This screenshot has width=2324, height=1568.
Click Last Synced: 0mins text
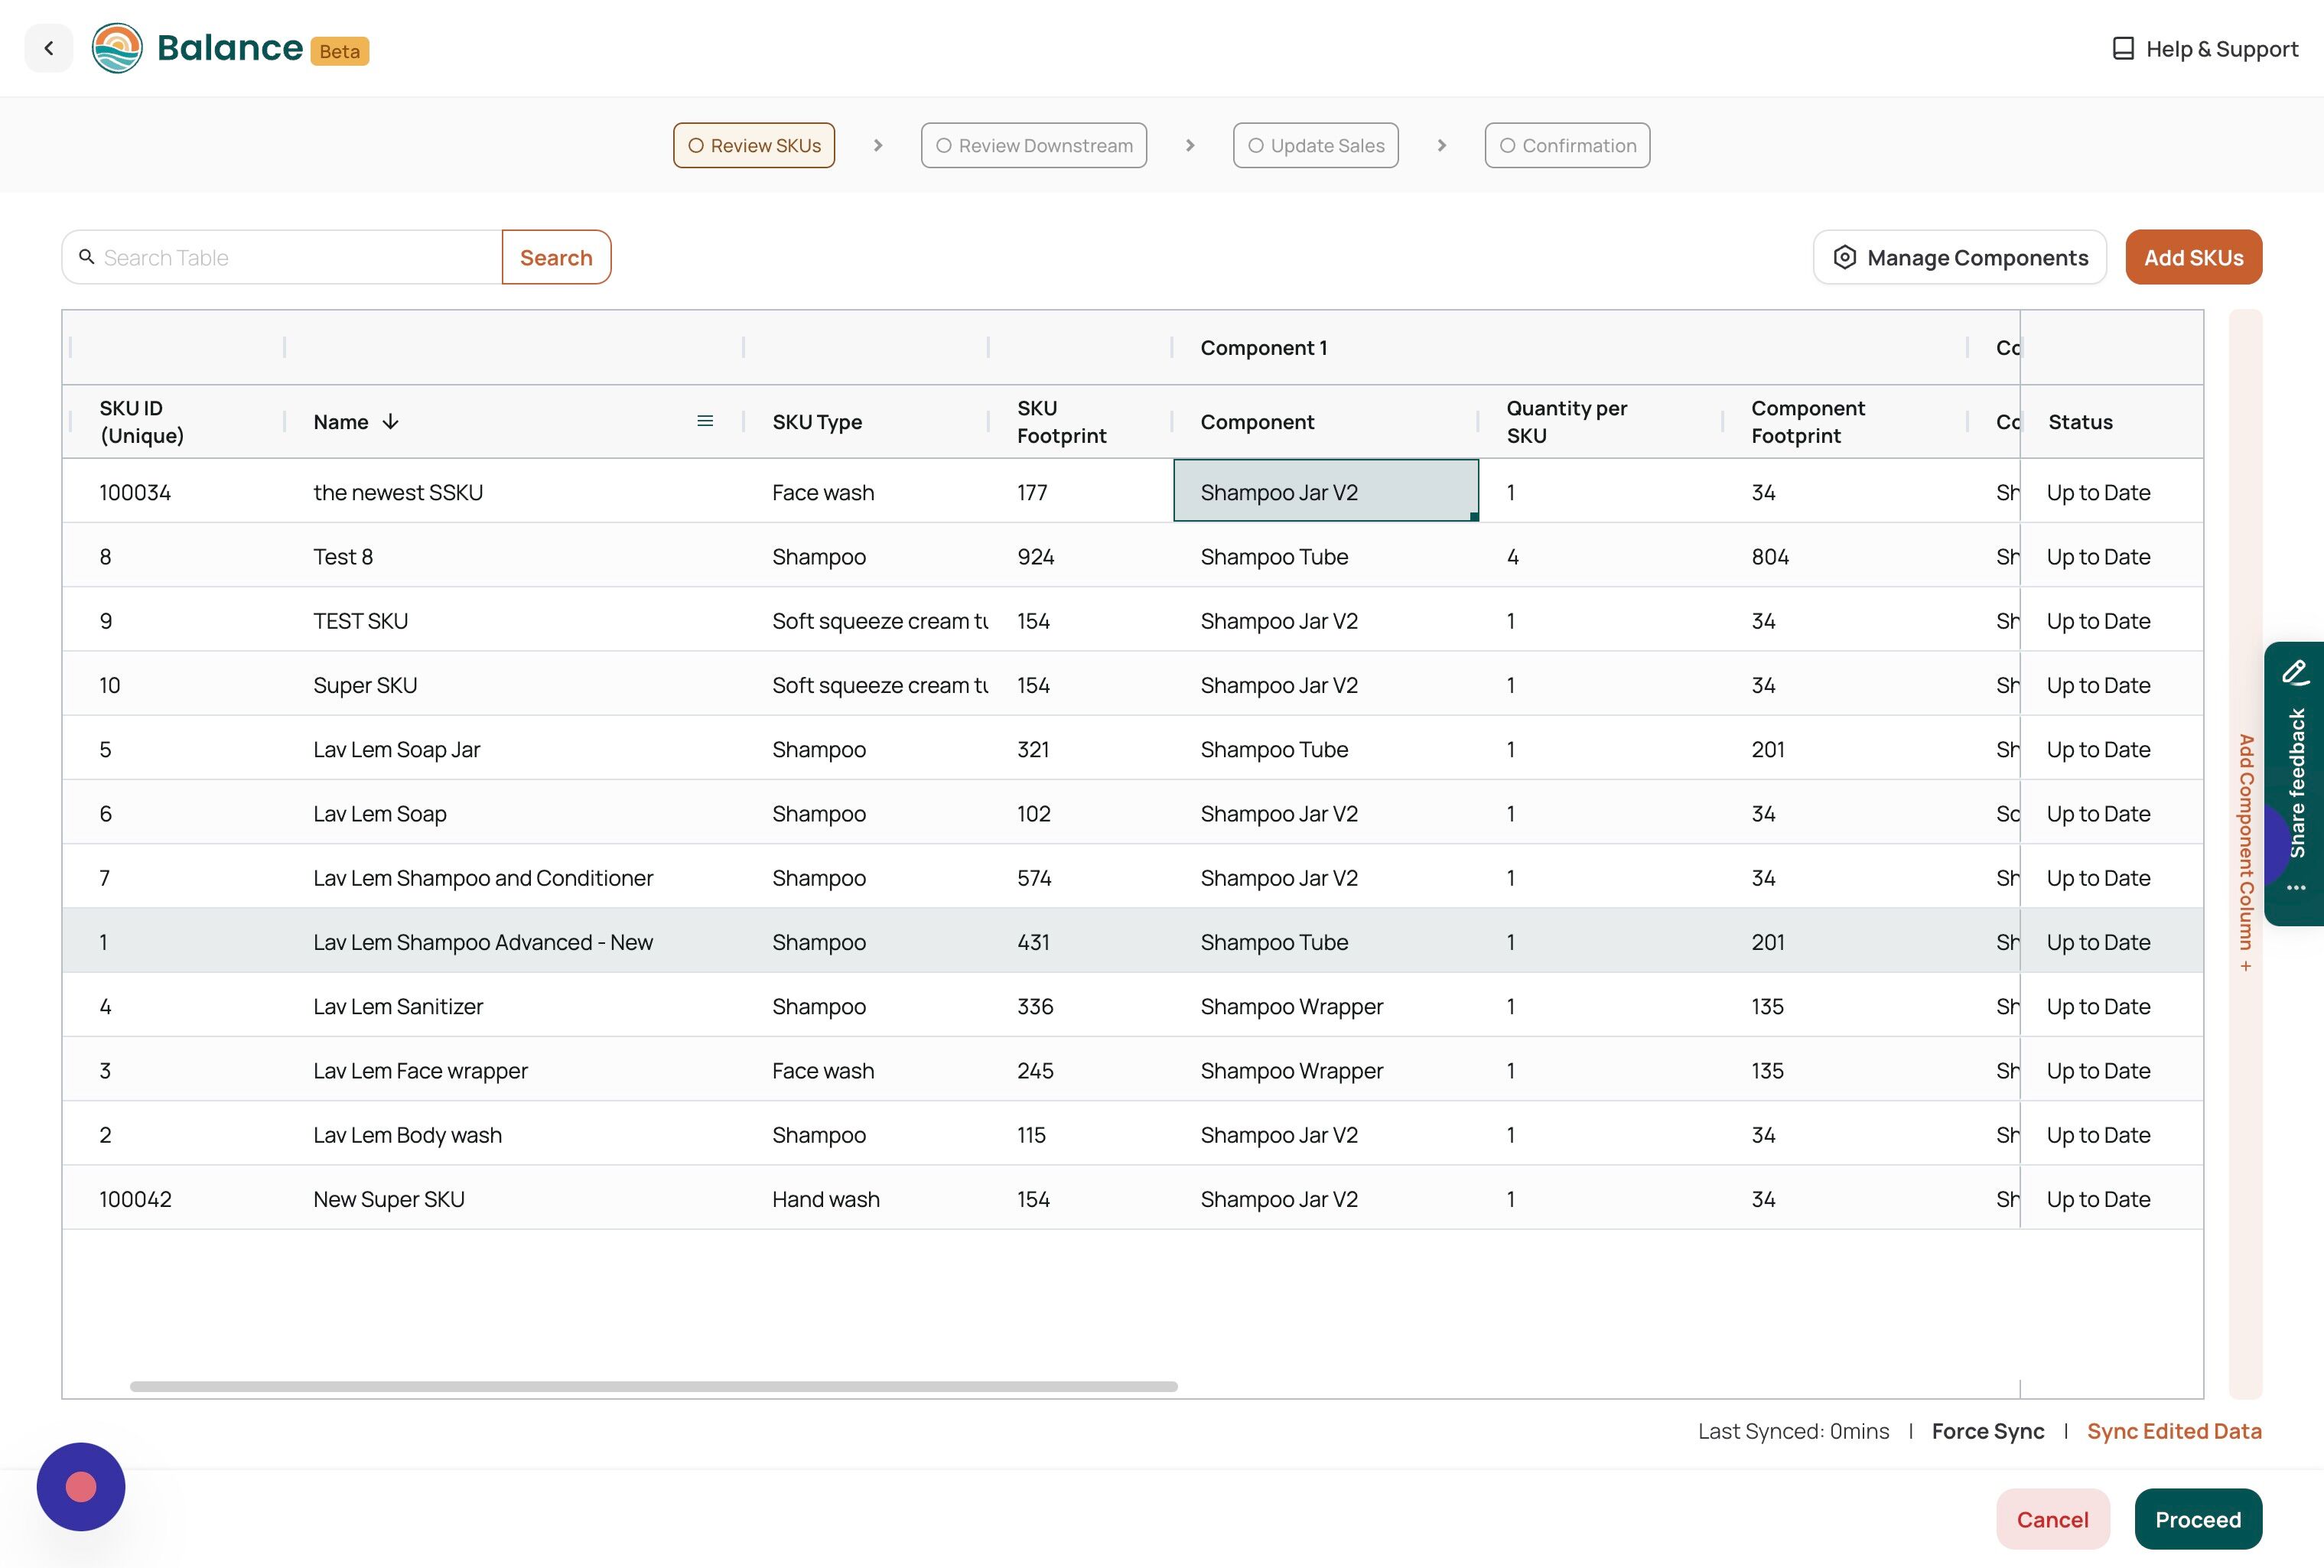tap(1793, 1431)
